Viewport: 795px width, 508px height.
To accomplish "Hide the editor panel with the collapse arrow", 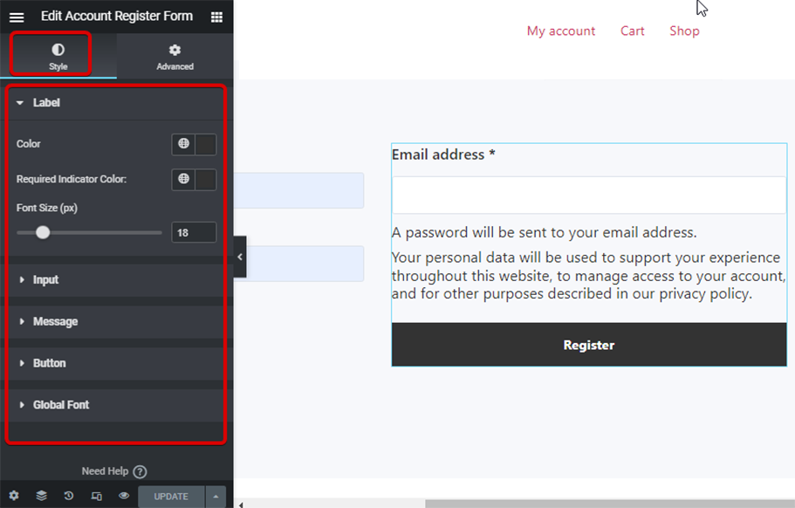I will click(240, 257).
